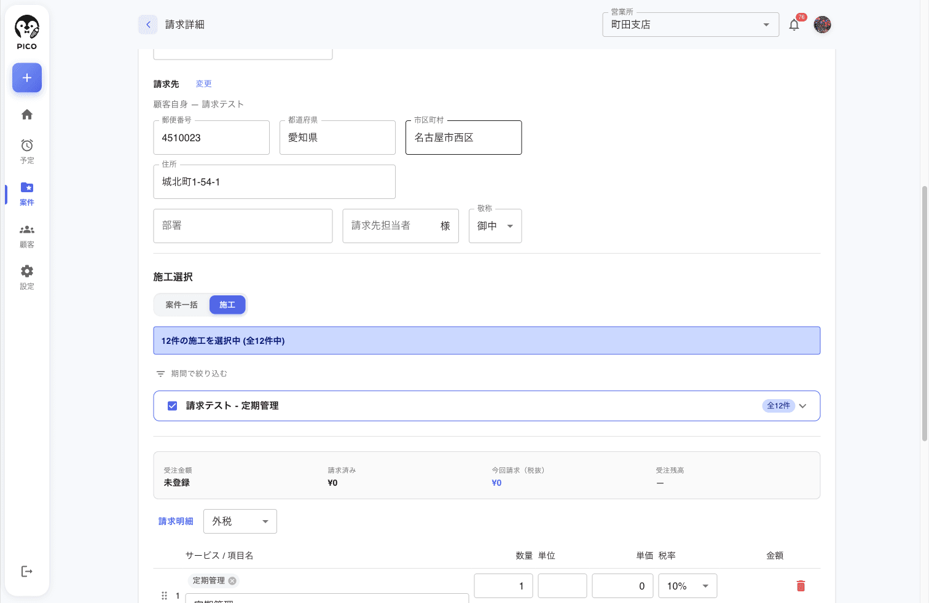Open 顧客 customers in sidebar
This screenshot has height=603, width=929.
coord(27,236)
